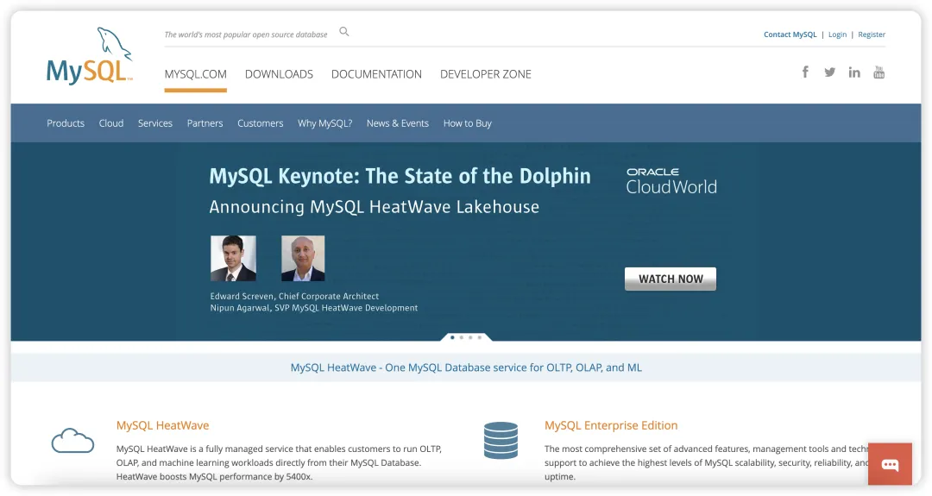Click the world's most popular open source database tagline
This screenshot has width=932, height=496.
[246, 35]
